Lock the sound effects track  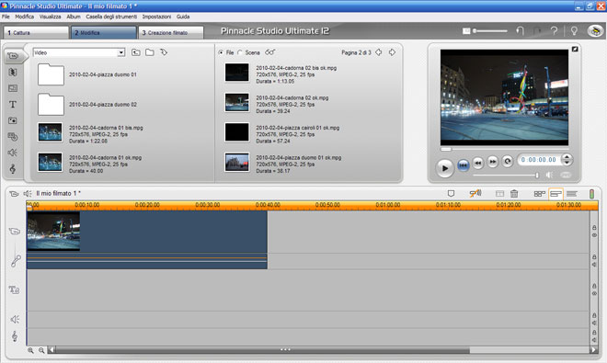click(x=594, y=315)
